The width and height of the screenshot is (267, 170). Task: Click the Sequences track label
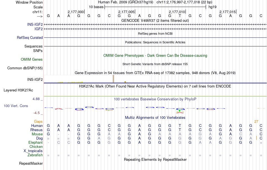tap(33, 46)
